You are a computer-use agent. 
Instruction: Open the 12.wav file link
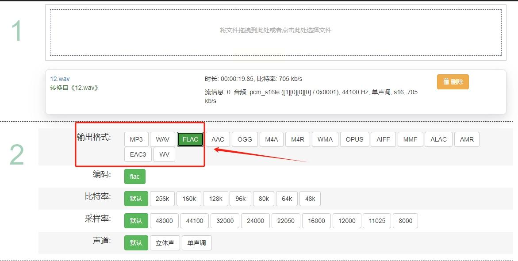coord(60,79)
